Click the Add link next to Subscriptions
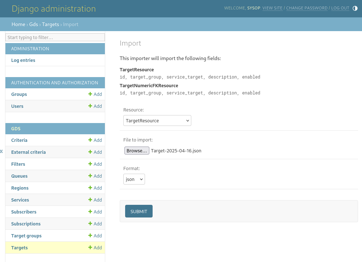 pyautogui.click(x=95, y=224)
